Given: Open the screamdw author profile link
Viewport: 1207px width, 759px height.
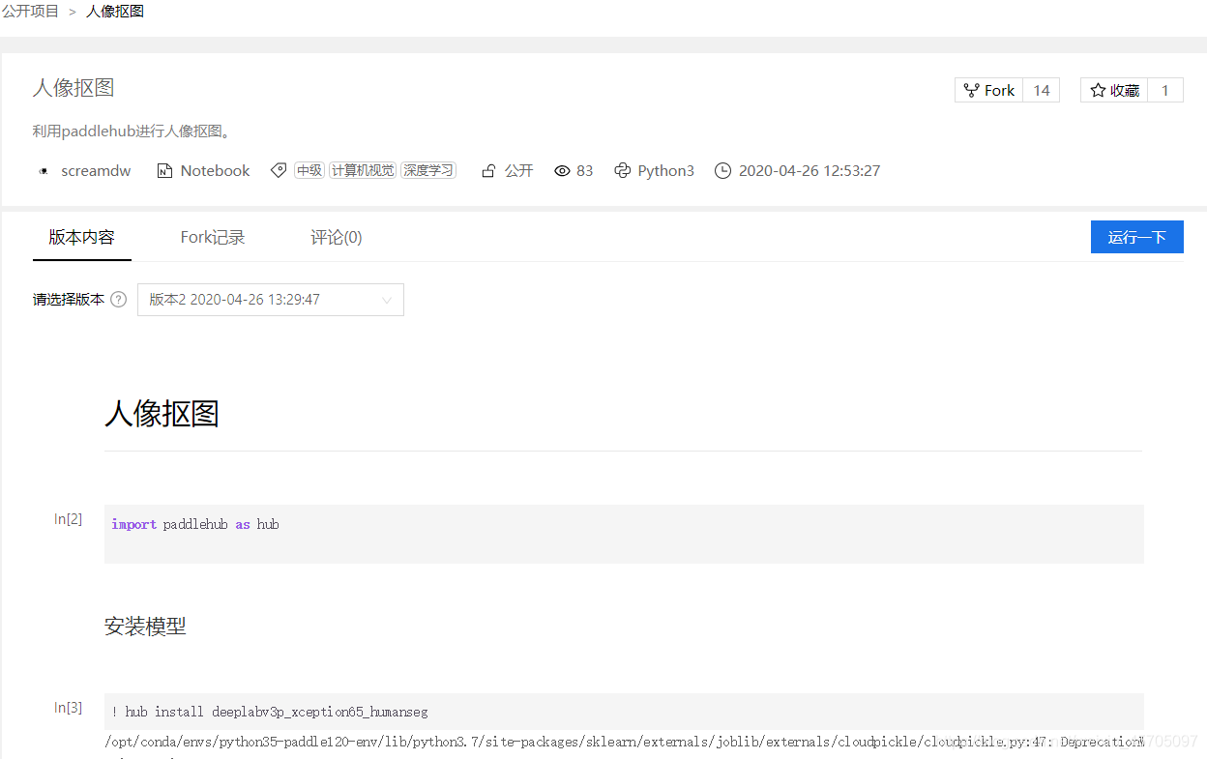Looking at the screenshot, I should 96,171.
